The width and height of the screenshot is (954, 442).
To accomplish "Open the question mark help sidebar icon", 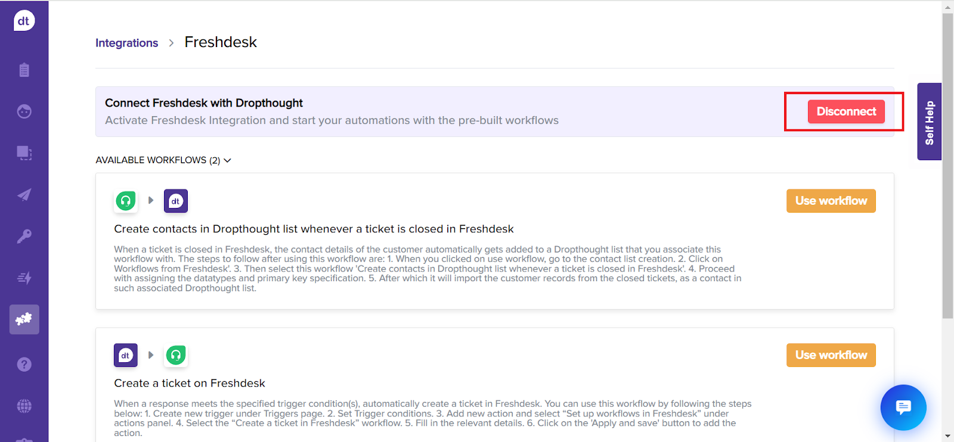I will 24,364.
